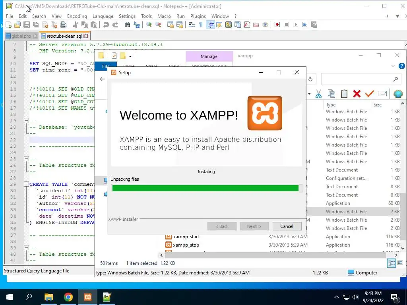Toggle synchronize vertical scrolling
This screenshot has width=407, height=305.
coord(170,25)
